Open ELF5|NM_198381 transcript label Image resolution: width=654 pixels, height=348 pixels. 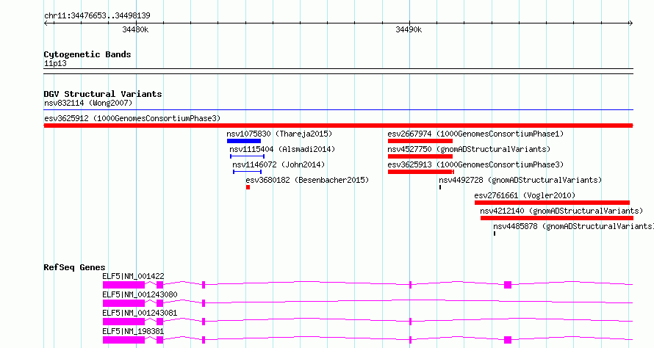click(x=134, y=331)
